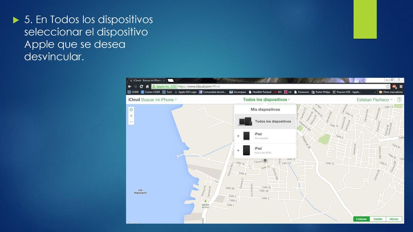Open the Tech bookmark
Viewport: 413px width, 232px height.
(167, 92)
